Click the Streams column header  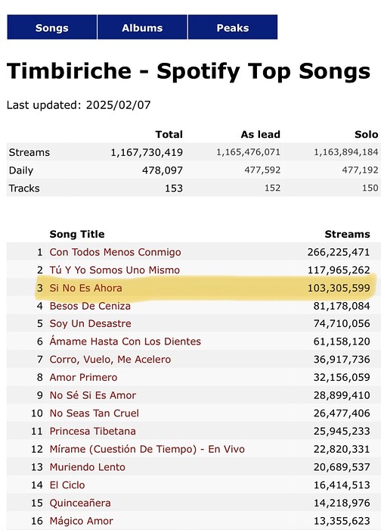pos(347,234)
